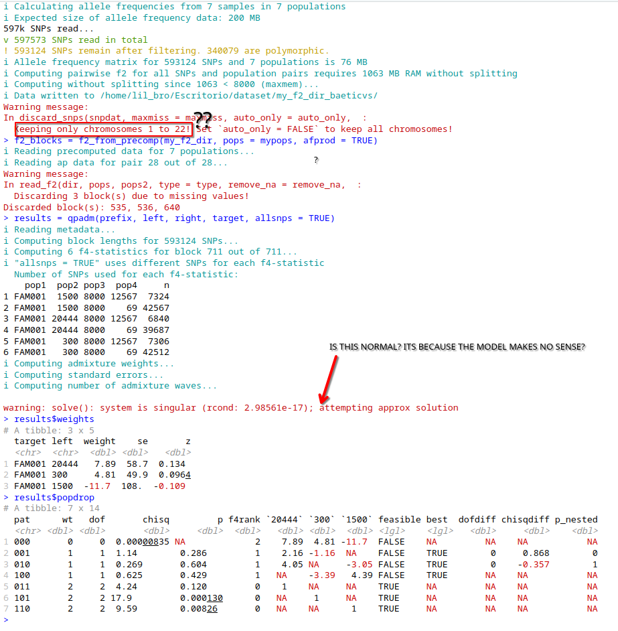Click the n value 42512 in f4 table

pyautogui.click(x=156, y=352)
